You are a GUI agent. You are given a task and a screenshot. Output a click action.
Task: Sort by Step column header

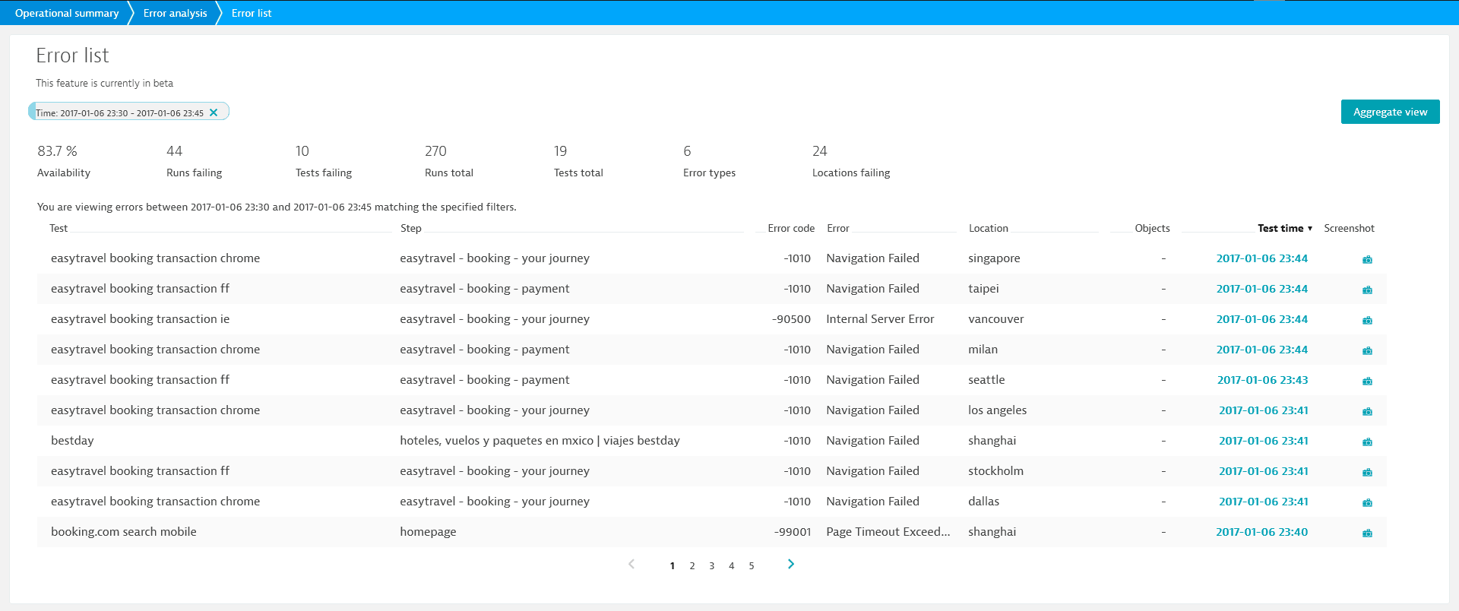click(410, 228)
